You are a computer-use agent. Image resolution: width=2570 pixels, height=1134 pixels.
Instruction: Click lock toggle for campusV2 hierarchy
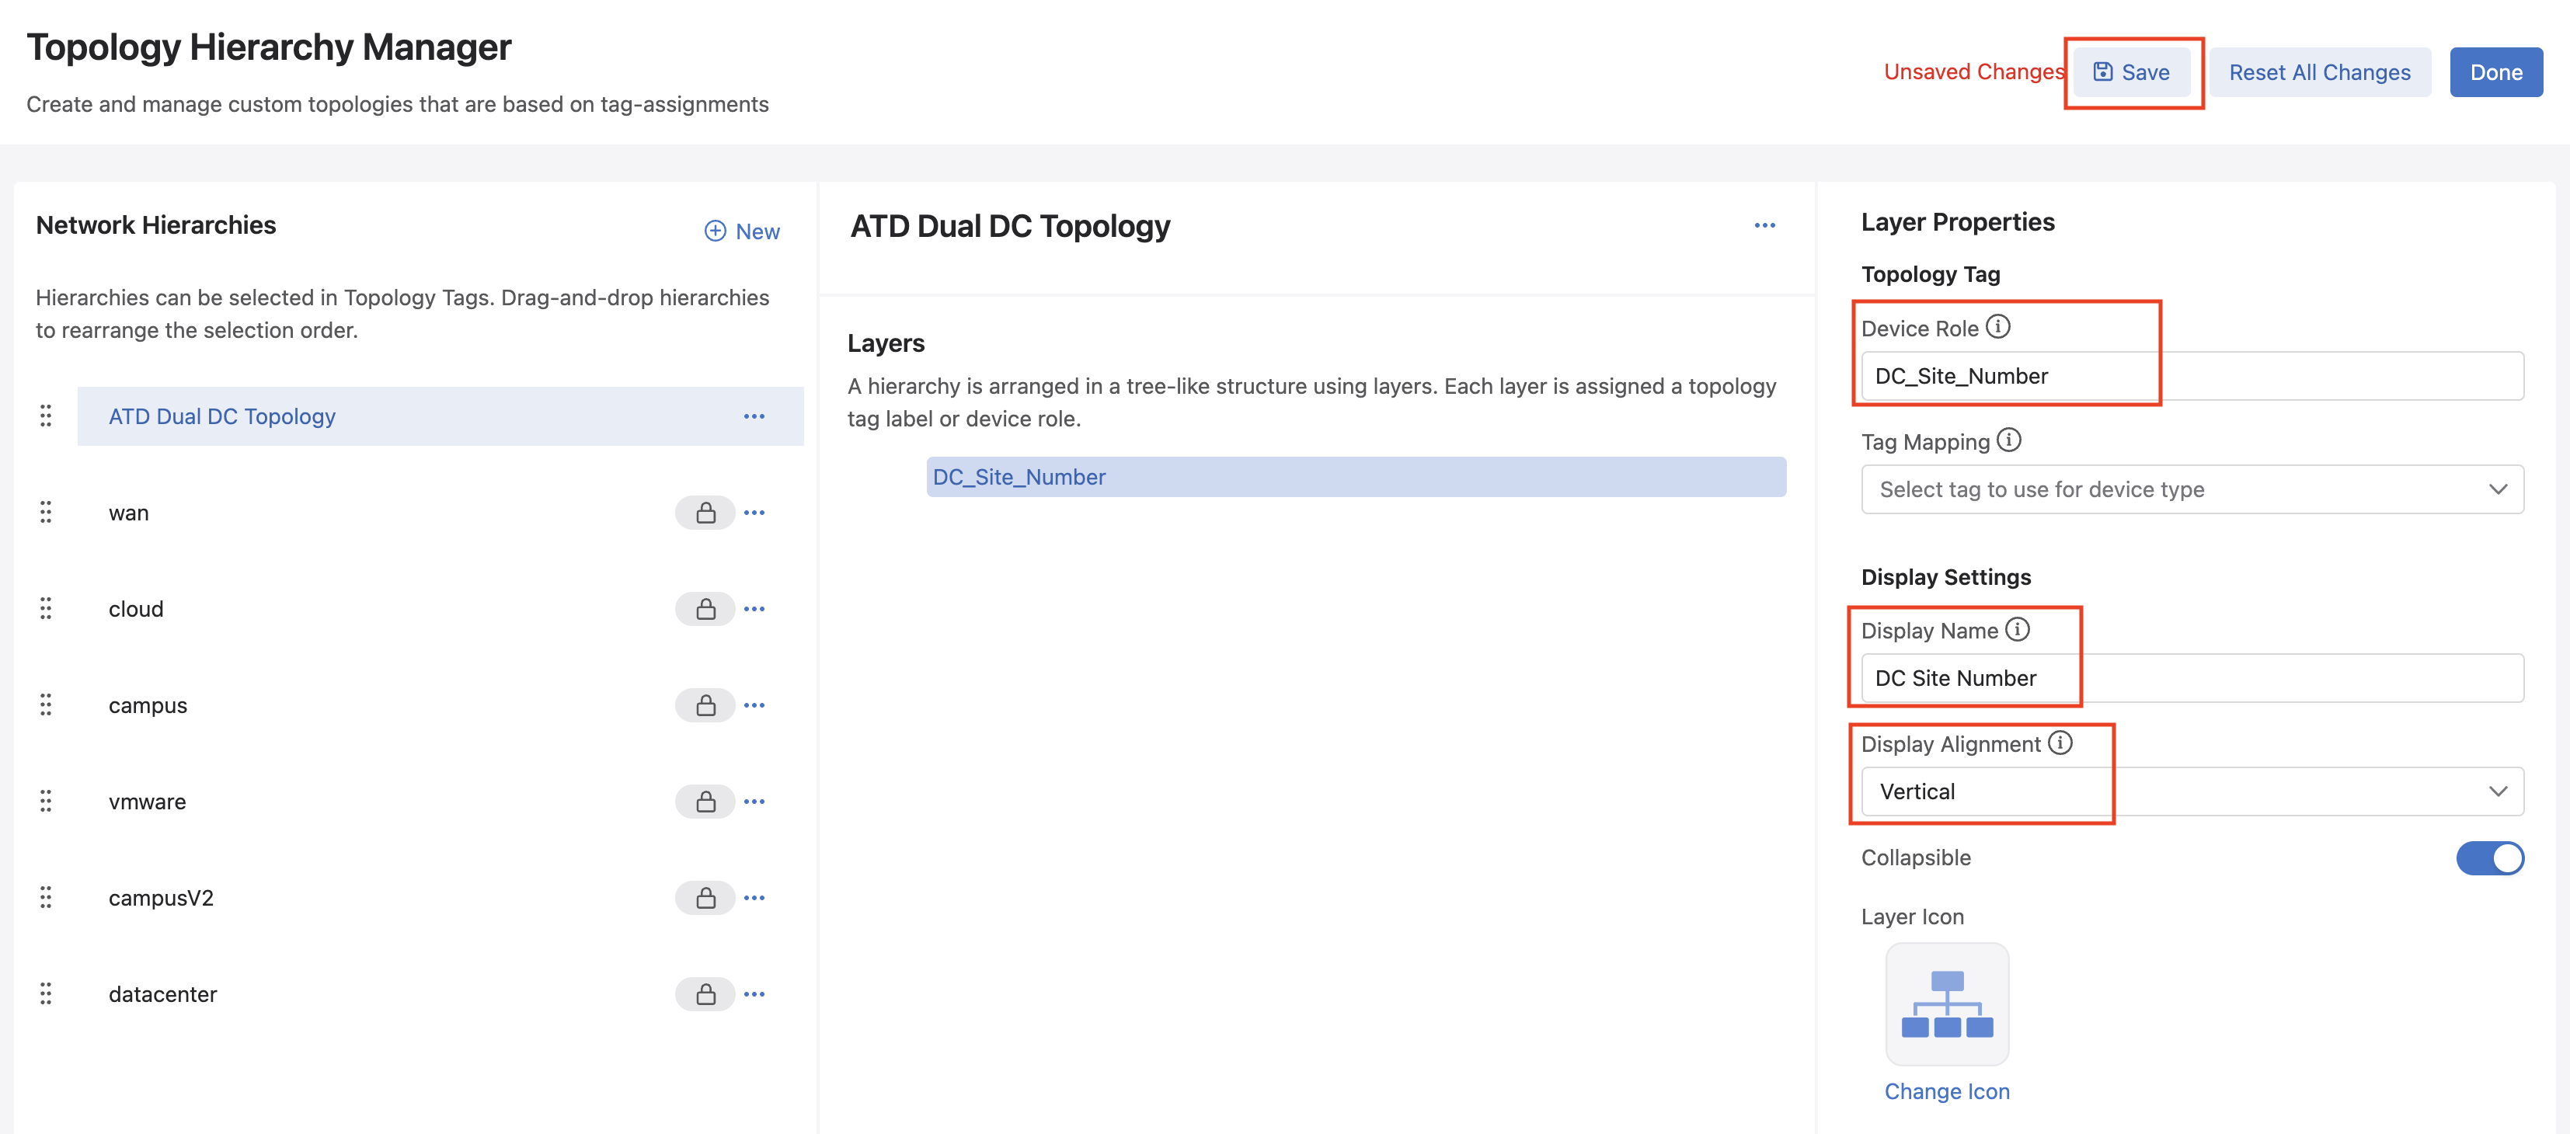705,899
